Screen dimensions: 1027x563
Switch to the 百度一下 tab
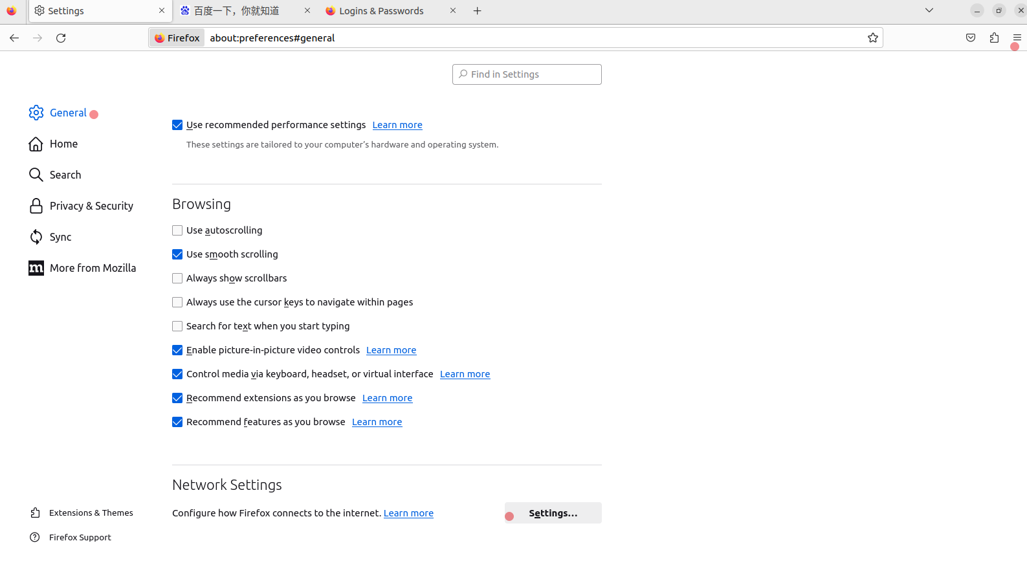click(x=237, y=11)
